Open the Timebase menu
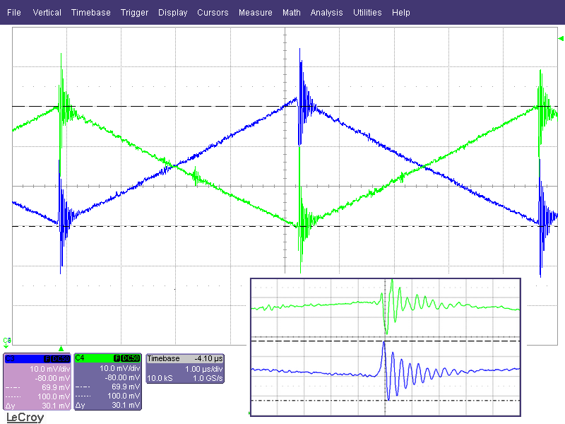This screenshot has height=424, width=565. pyautogui.click(x=90, y=13)
